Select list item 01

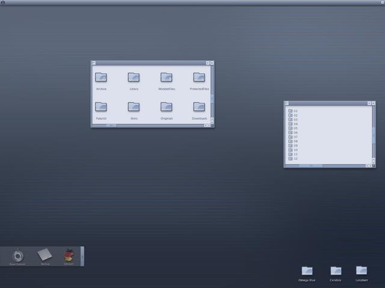[293, 111]
